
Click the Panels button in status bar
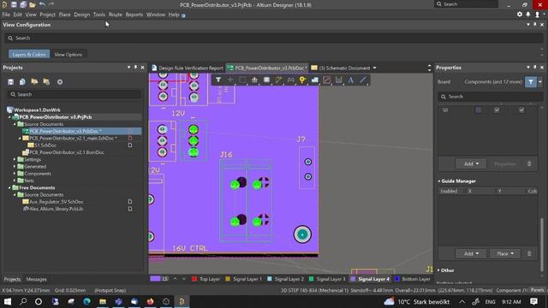coord(537,290)
